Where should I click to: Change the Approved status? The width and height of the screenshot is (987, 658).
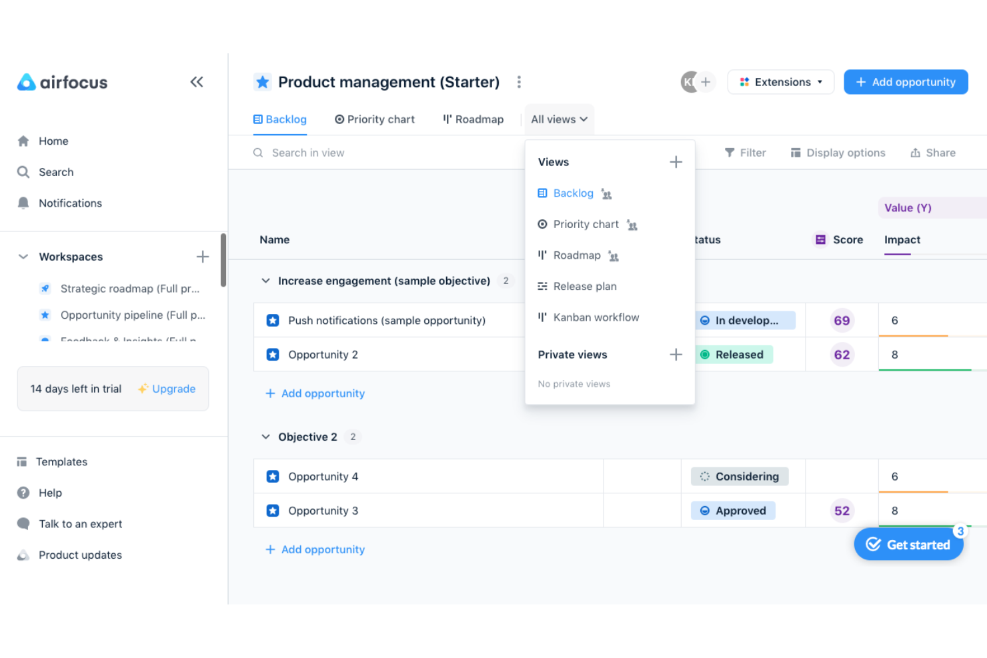(x=733, y=511)
